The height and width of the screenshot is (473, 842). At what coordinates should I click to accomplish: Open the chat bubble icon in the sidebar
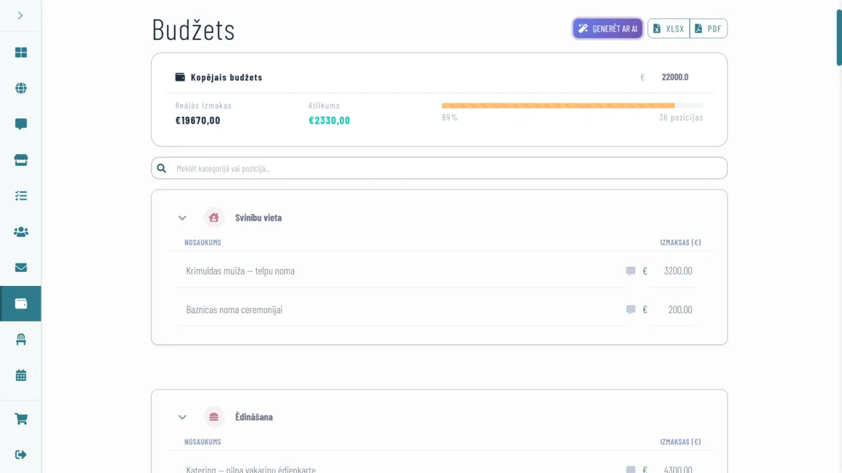click(x=21, y=124)
